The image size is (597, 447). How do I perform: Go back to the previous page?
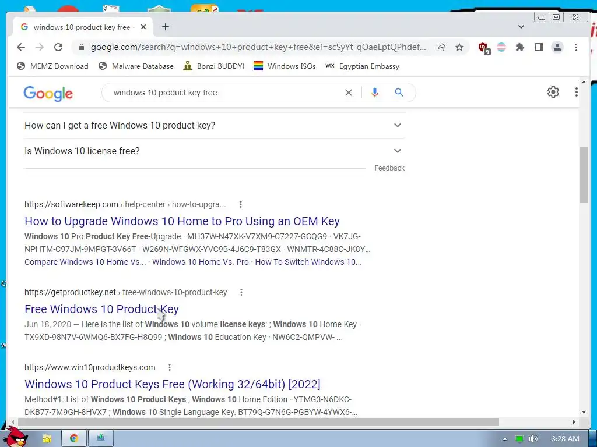point(21,47)
